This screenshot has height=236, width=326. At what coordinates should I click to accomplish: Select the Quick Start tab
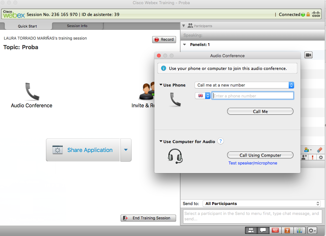tap(27, 26)
